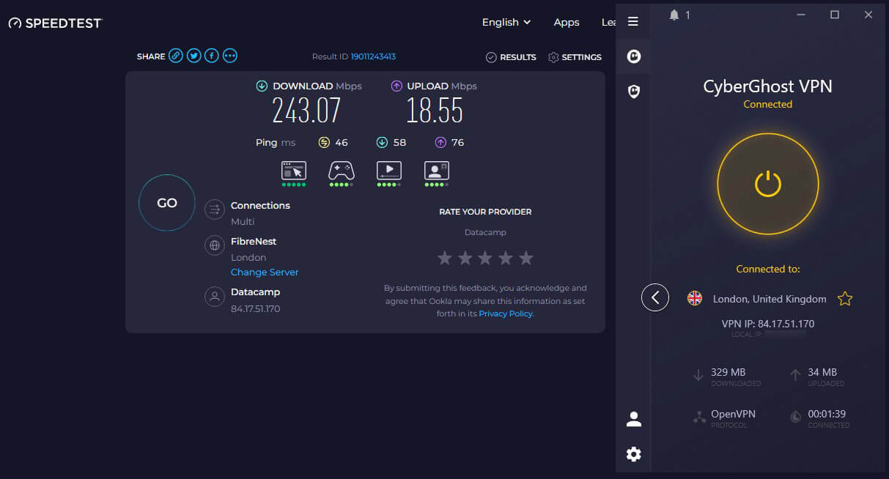Click the gaming controller performance icon
This screenshot has height=479, width=889.
(342, 171)
